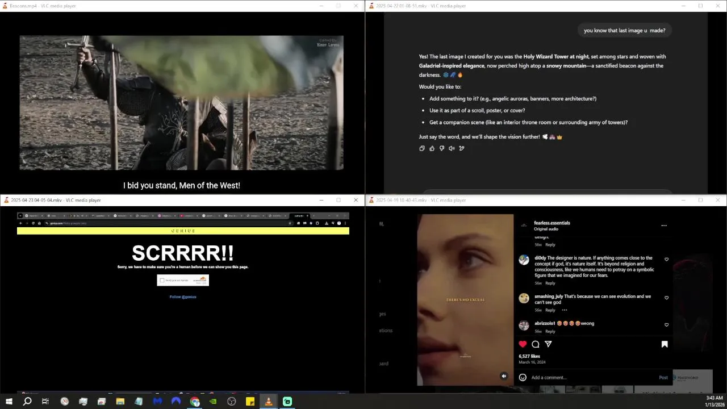Open Sticky Notes from the taskbar

(250, 401)
